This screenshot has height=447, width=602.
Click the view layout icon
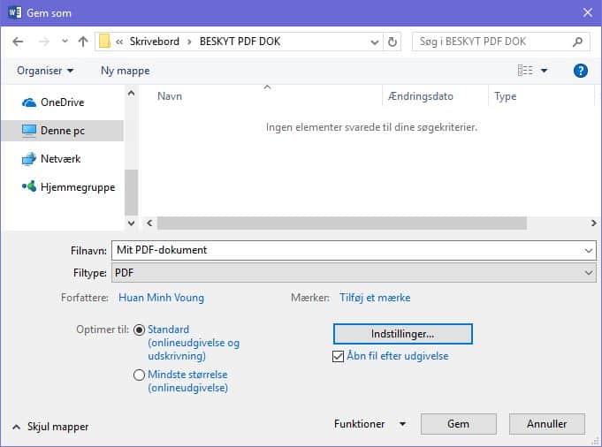click(x=525, y=71)
